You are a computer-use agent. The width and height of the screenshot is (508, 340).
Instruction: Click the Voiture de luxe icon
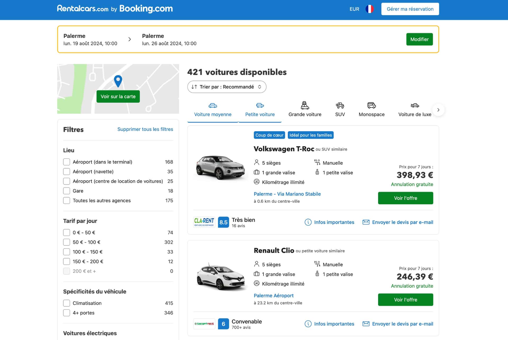pos(415,106)
